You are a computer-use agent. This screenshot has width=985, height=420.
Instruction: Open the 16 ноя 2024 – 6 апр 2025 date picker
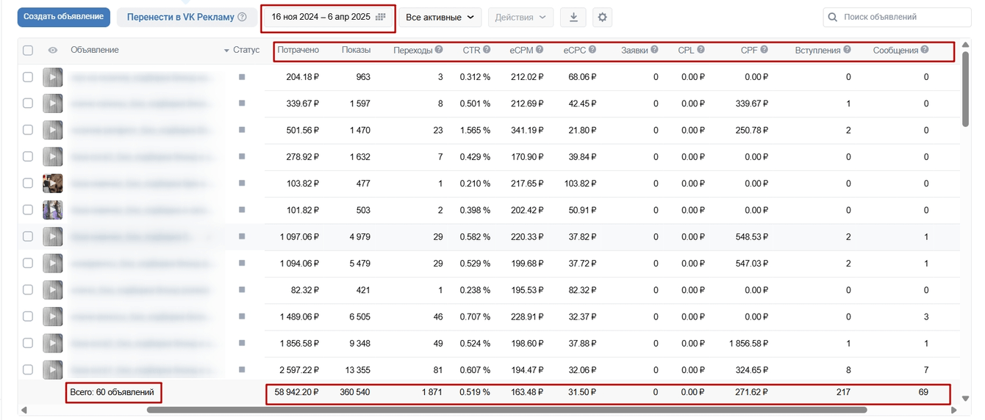click(328, 17)
